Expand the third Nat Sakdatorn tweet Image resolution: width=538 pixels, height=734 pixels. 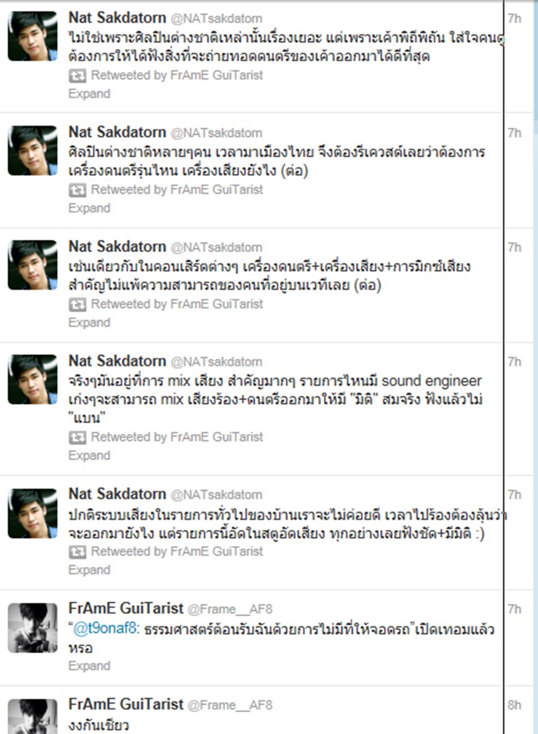(x=89, y=323)
